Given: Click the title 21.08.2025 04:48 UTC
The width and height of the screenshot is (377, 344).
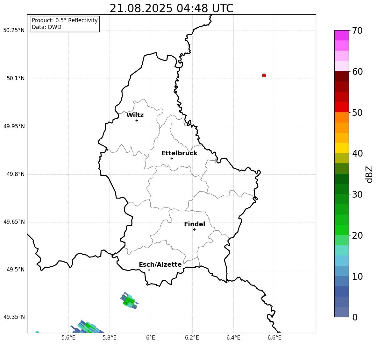Looking at the screenshot, I should pyautogui.click(x=171, y=8).
